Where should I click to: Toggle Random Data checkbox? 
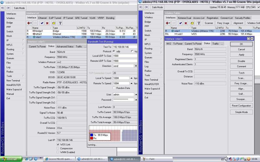tap(114, 88)
